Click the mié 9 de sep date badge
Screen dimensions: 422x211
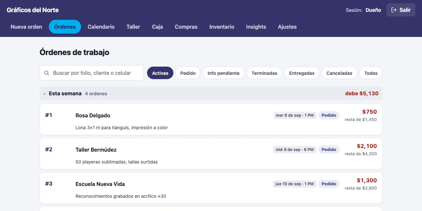(295, 150)
